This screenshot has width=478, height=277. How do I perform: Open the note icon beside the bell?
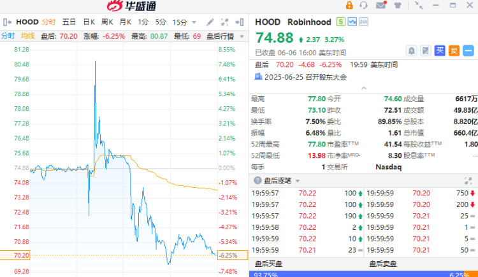click(x=426, y=50)
